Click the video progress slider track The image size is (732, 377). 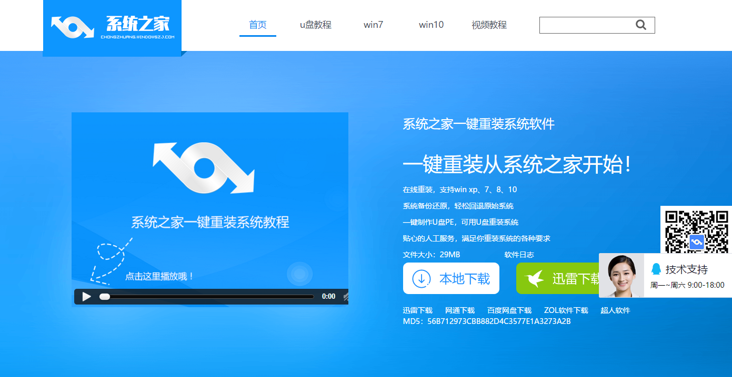click(207, 297)
